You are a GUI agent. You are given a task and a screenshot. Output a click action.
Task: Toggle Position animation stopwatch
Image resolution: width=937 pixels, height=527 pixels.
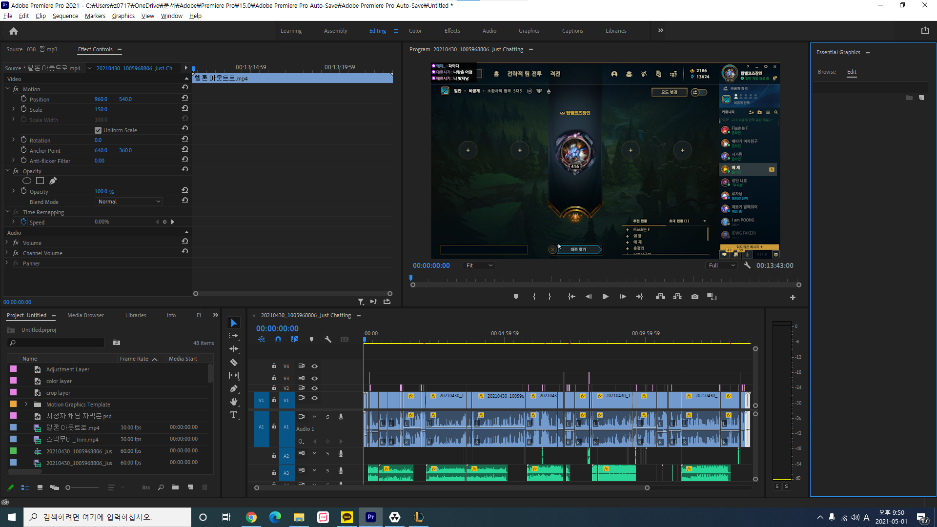point(23,99)
